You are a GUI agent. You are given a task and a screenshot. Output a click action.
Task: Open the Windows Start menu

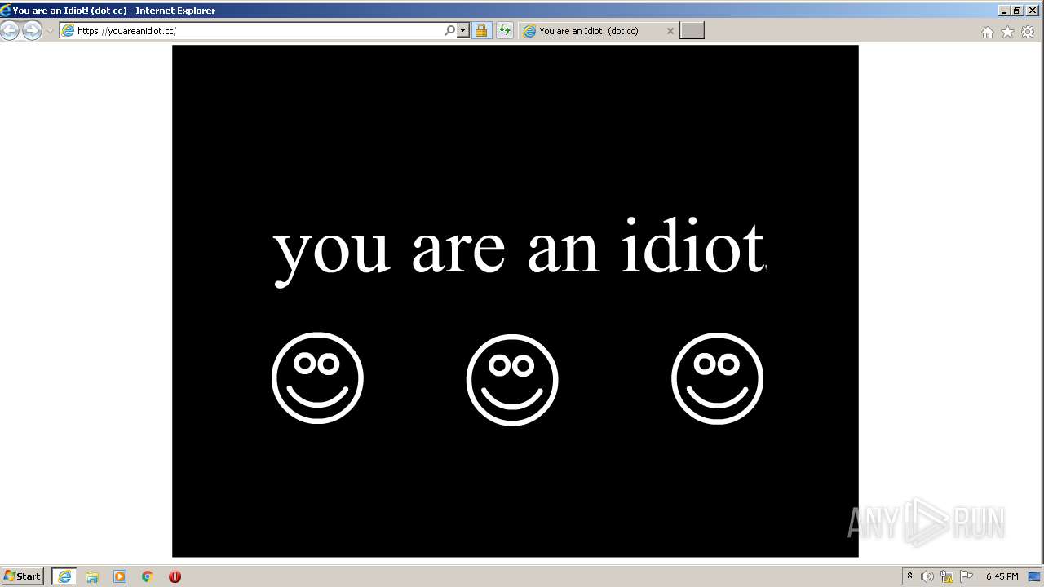[x=23, y=576]
